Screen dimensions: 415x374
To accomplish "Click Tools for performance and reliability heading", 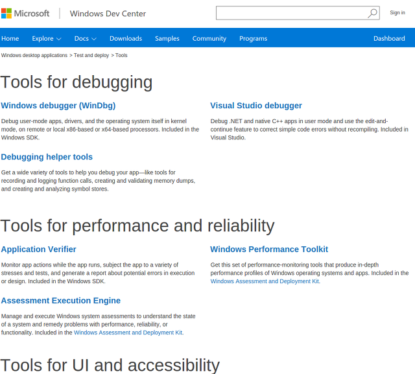I will click(x=137, y=226).
